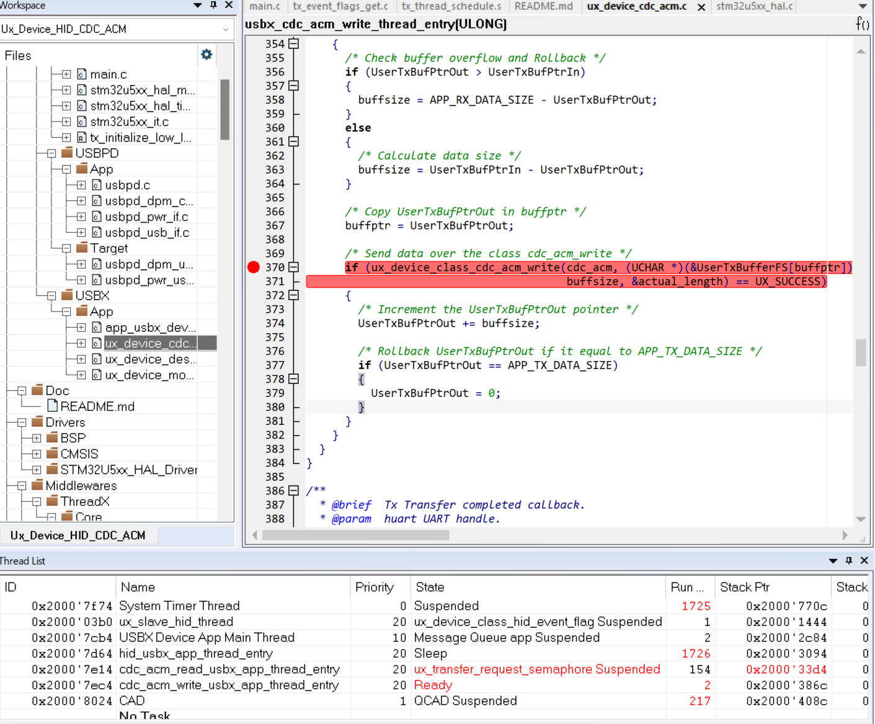Click the ThreadX folder icon under Middlewares

coord(53,501)
